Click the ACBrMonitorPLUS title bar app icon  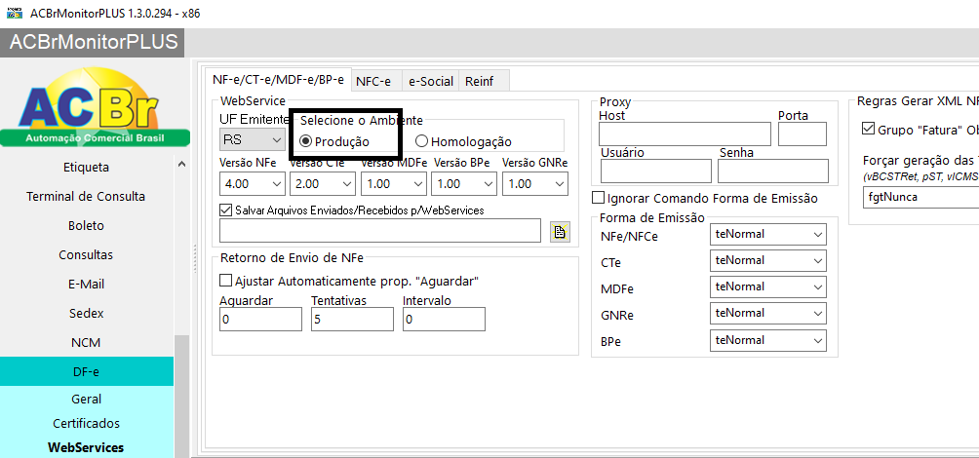(x=15, y=13)
